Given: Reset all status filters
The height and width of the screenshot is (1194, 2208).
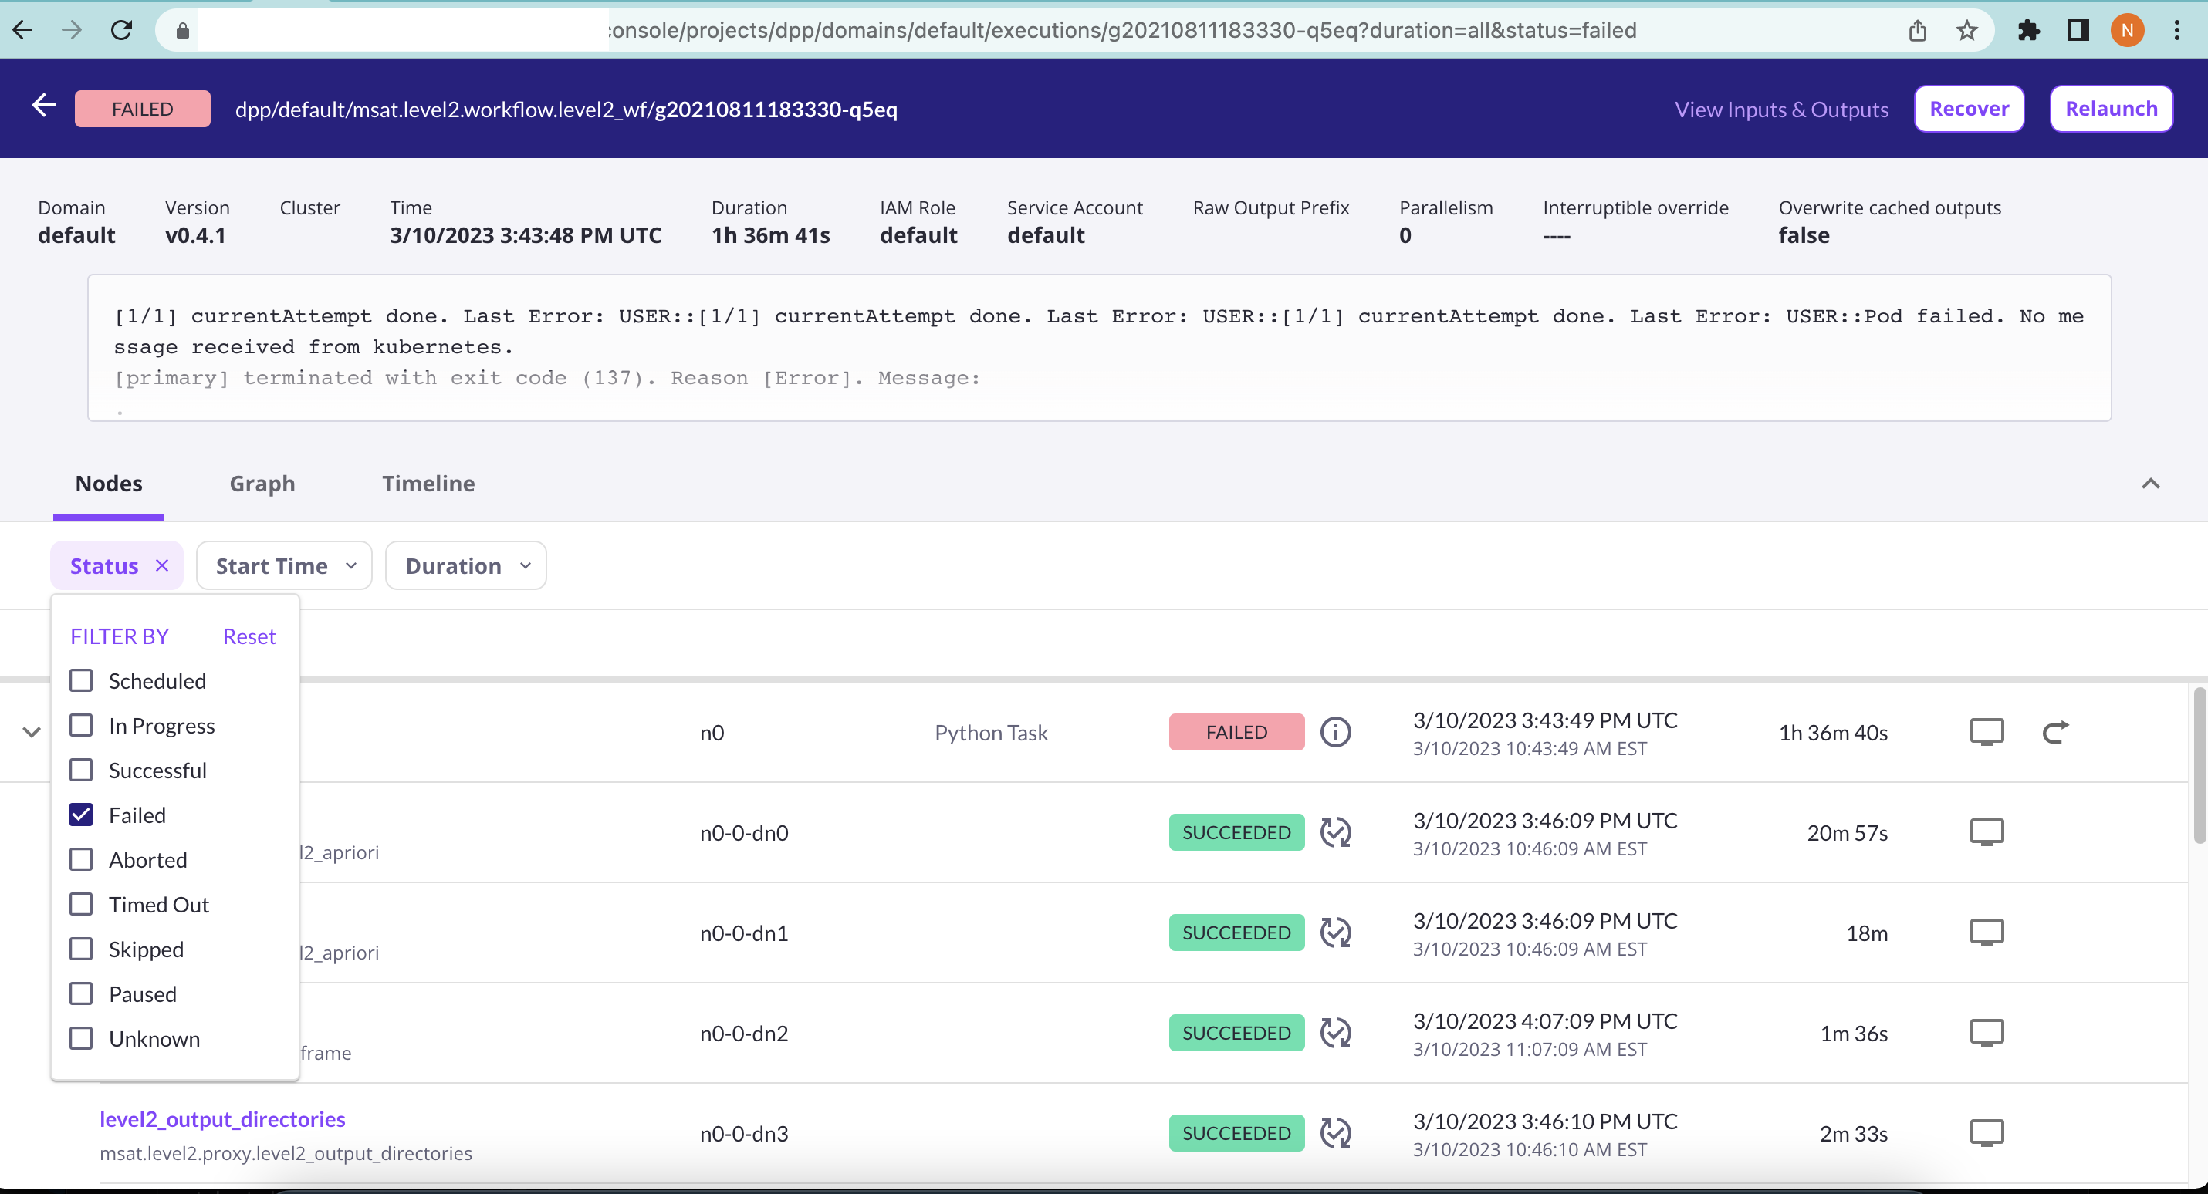Looking at the screenshot, I should click(249, 636).
